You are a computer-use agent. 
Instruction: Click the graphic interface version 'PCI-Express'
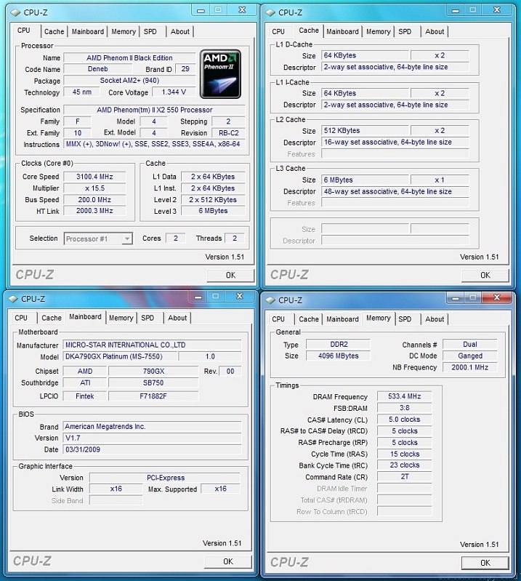click(165, 478)
